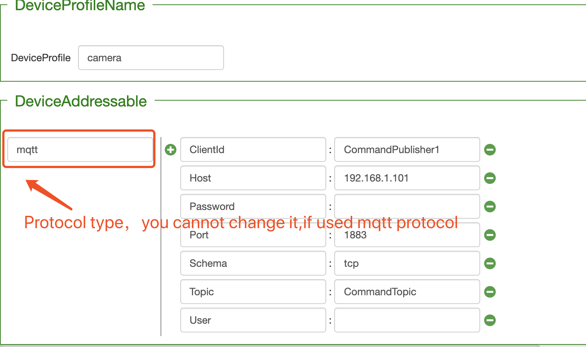Click the minus icon beside ClientId row

pos(490,149)
